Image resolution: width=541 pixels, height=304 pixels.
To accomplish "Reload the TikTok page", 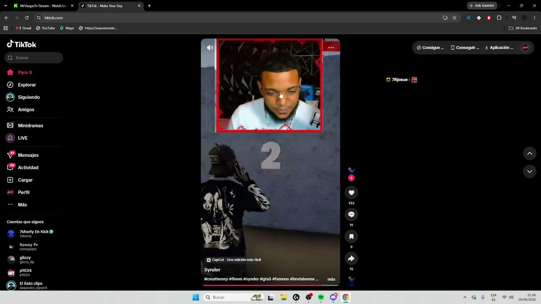I will pyautogui.click(x=27, y=18).
